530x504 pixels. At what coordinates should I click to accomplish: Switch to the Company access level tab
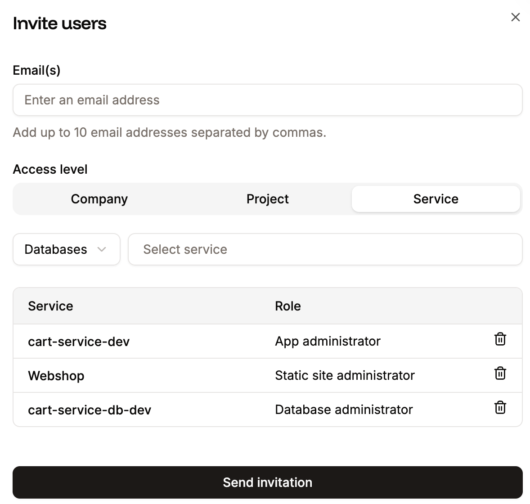point(99,199)
